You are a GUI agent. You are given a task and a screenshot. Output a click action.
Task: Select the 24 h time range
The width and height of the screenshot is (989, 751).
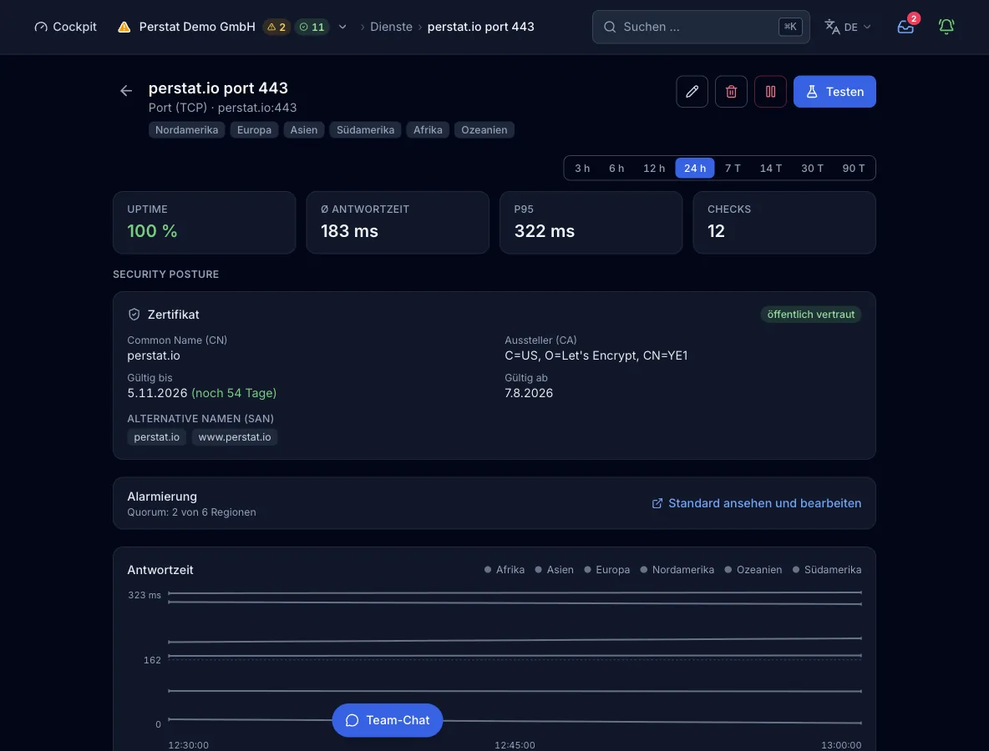[694, 169]
